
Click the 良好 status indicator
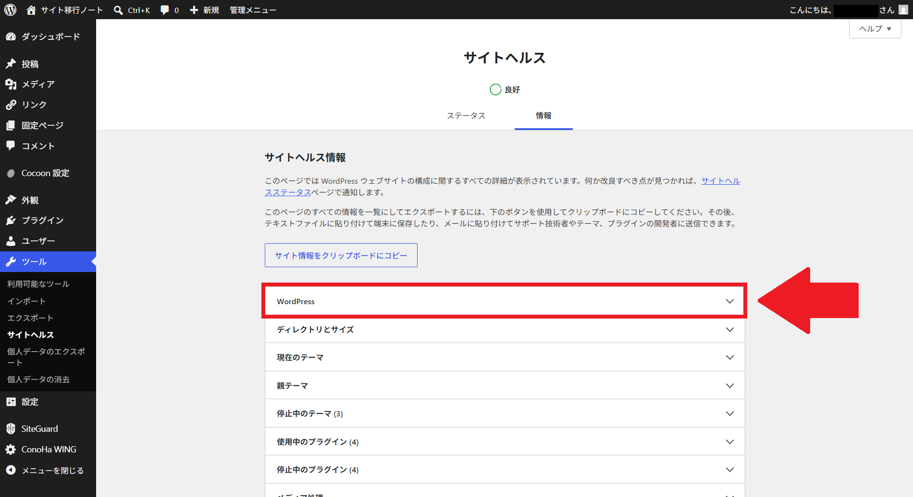505,90
